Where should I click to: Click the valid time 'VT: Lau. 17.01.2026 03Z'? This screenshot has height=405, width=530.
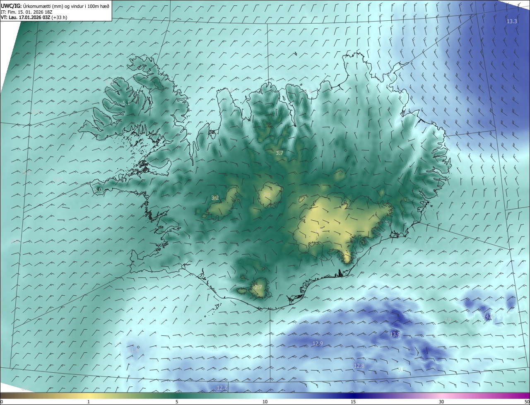(26, 17)
